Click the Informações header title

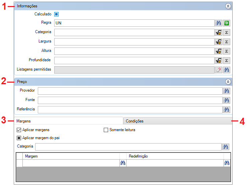click(x=27, y=6)
